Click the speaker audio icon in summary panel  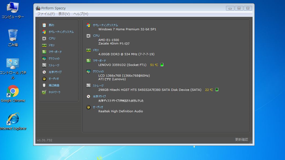click(88, 107)
